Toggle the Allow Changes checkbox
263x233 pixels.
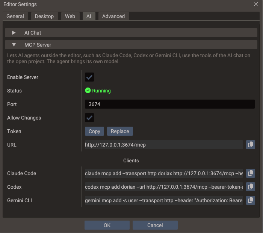89,118
